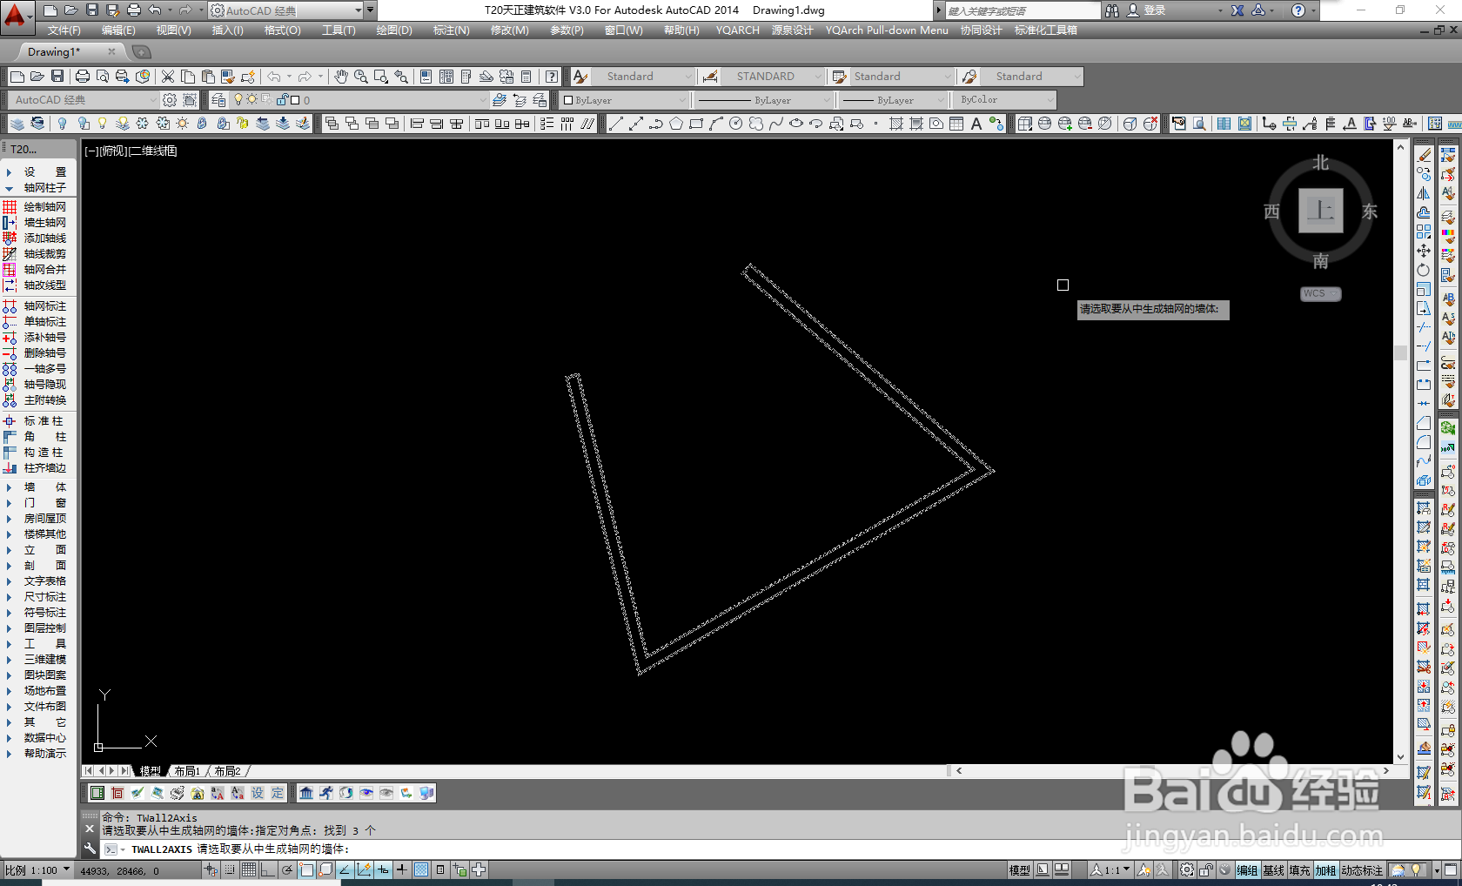Viewport: 1462px width, 886px height.
Task: Click the keyword search box in title bar
Action: [1023, 10]
